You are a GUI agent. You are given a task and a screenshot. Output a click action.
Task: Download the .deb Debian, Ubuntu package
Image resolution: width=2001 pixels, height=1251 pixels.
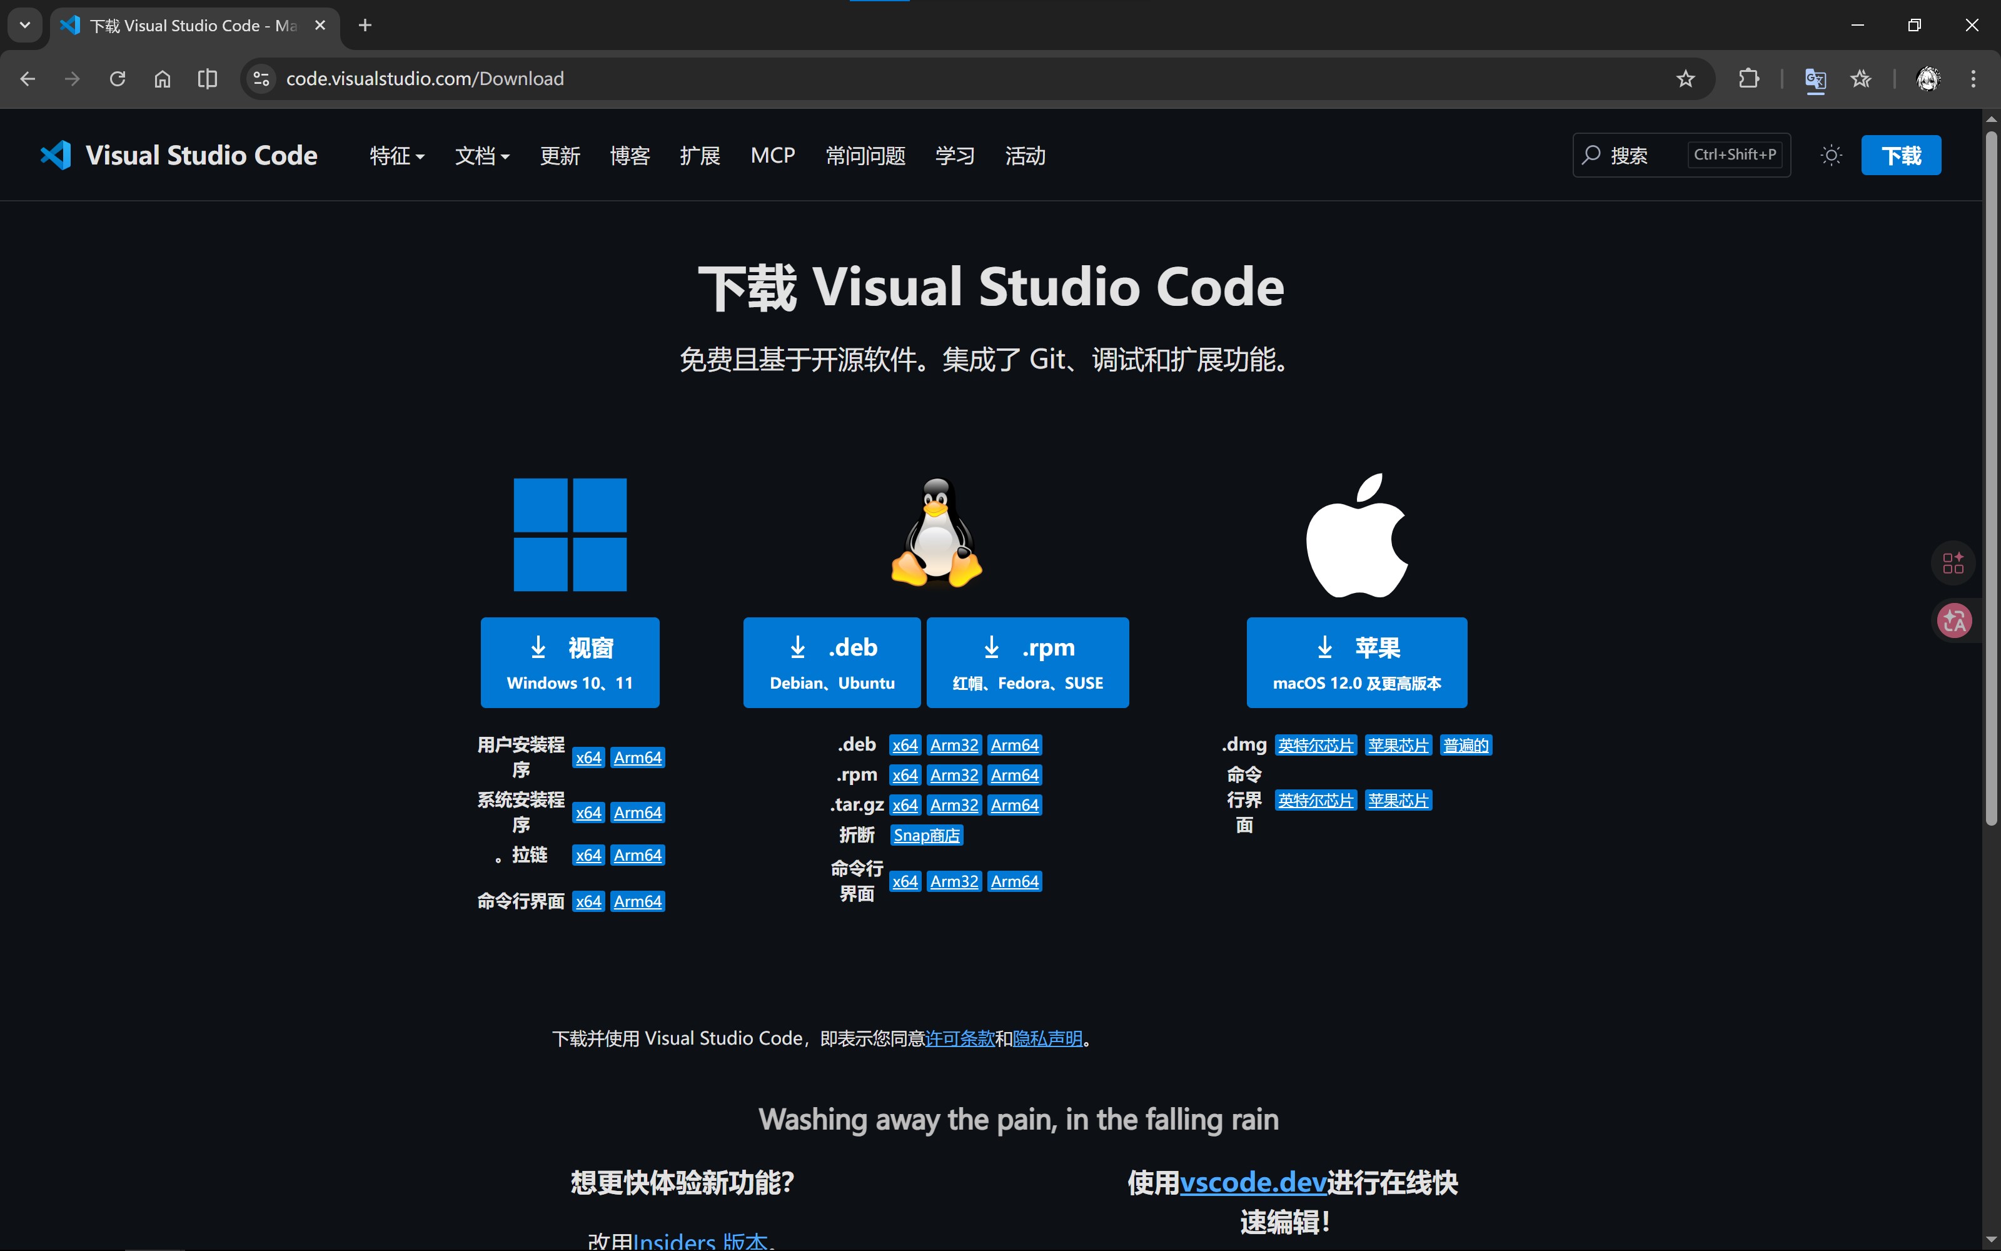point(832,663)
